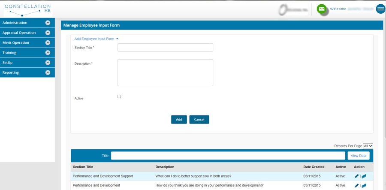Click 'How do you think you are doing' description

click(x=209, y=185)
